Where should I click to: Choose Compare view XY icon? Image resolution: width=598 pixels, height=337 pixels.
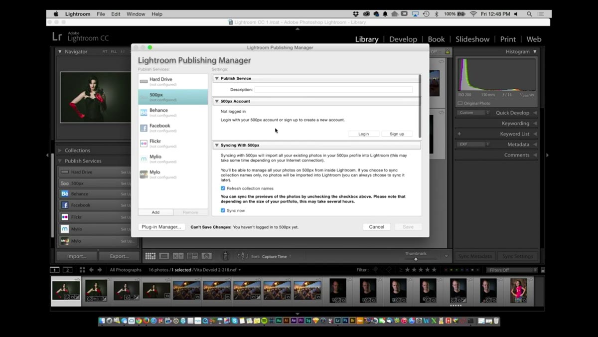click(178, 256)
